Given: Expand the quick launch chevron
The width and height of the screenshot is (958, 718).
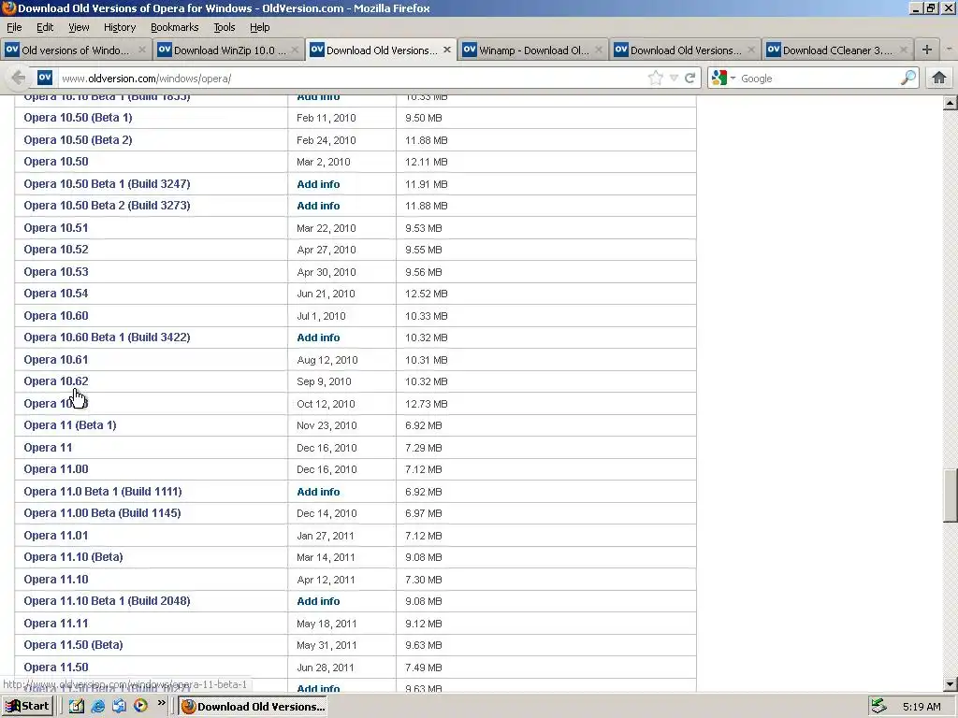Looking at the screenshot, I should coord(161,703).
